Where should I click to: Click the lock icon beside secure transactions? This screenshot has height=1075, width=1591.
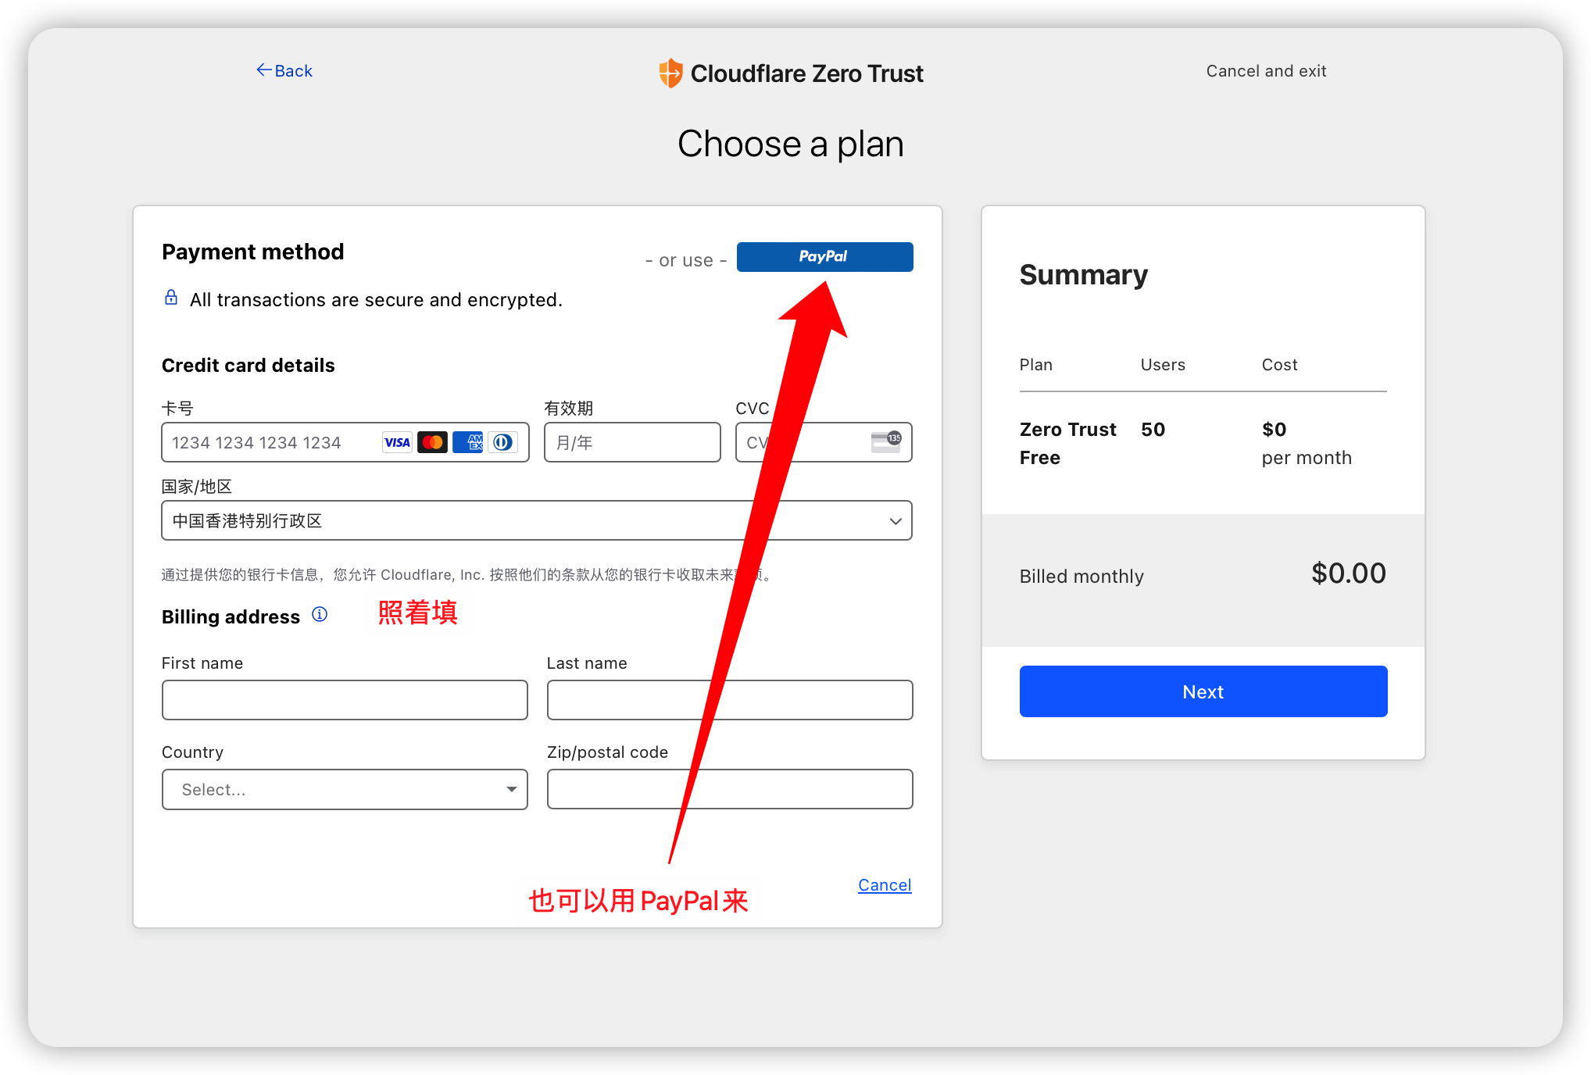tap(171, 298)
